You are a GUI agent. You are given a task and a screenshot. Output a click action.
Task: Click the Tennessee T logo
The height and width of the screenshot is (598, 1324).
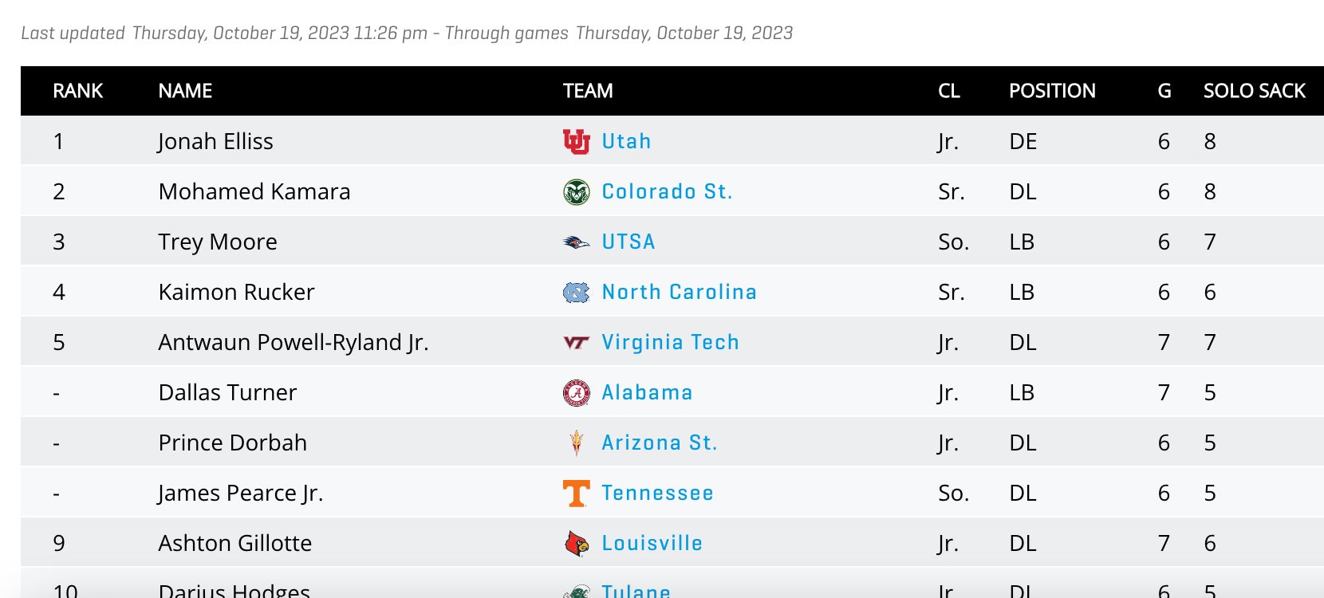point(576,494)
